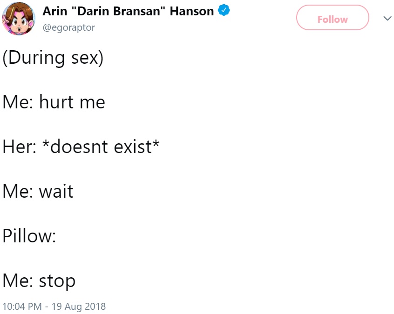Viewport: 394px width, 314px height.
Task: Select the "Me: hurt me" line
Action: (x=54, y=102)
